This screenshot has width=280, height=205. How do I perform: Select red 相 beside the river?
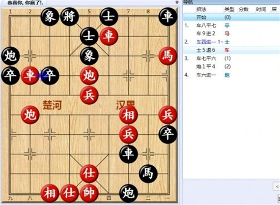[x=128, y=115]
